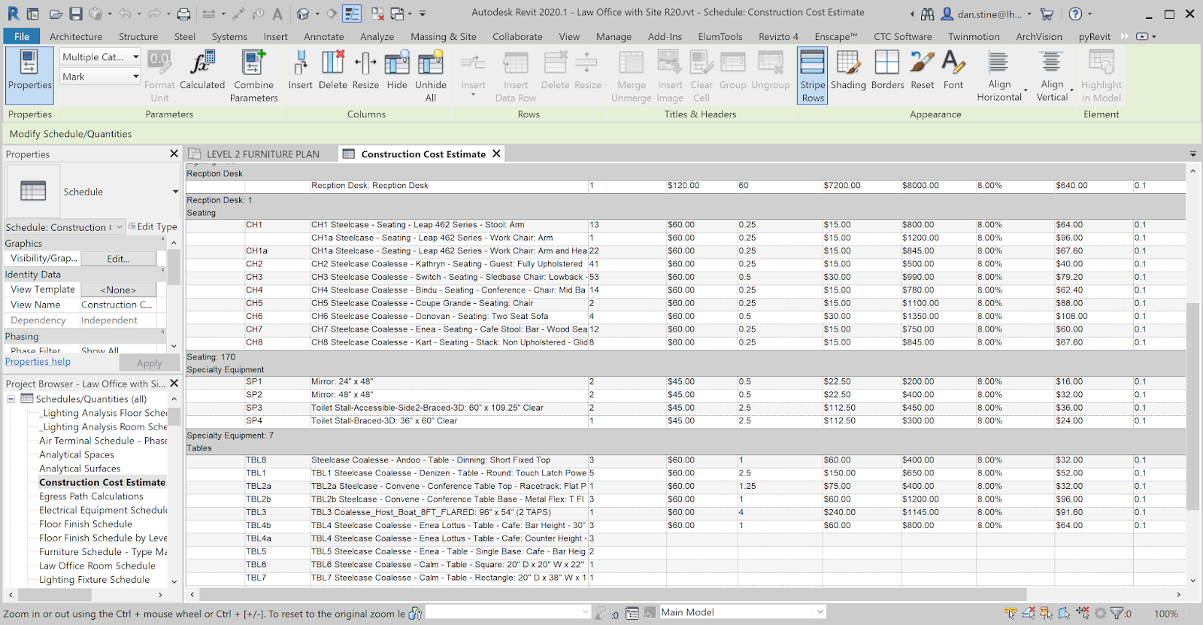Open the Autodesk App Store cart icon
Screen dimensions: 1203x625
click(1047, 14)
